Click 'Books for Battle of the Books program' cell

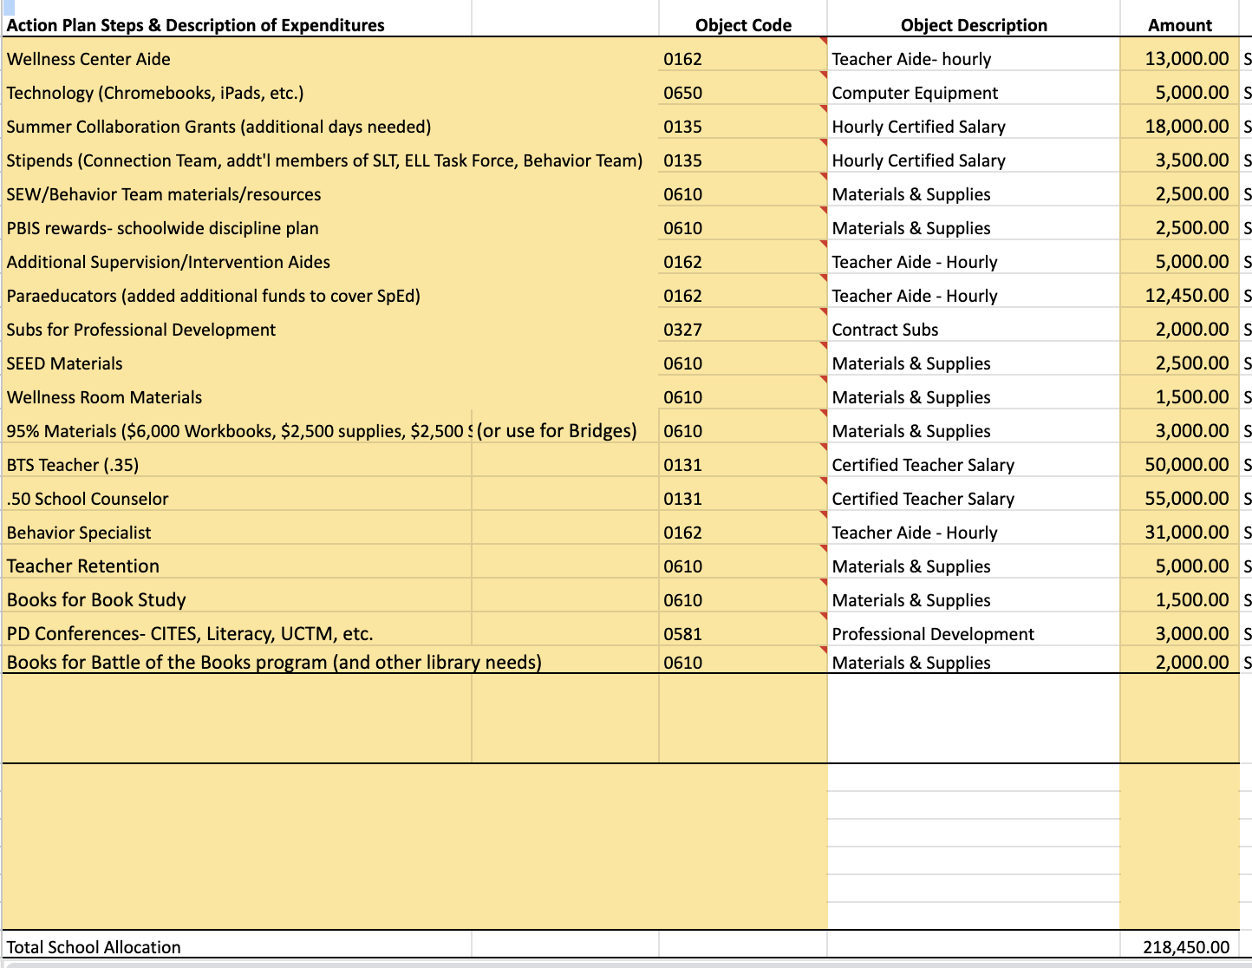point(274,663)
